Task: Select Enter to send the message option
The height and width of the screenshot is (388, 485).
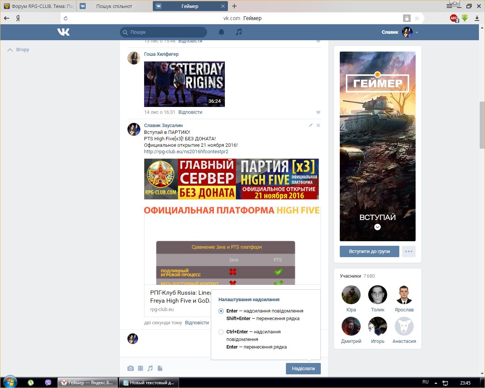Action: (221, 311)
